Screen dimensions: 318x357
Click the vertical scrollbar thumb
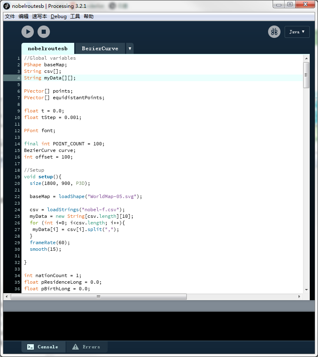coord(306,75)
